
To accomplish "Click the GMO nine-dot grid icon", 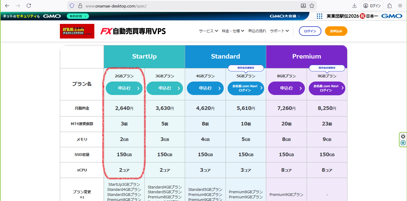I will pyautogui.click(x=320, y=16).
